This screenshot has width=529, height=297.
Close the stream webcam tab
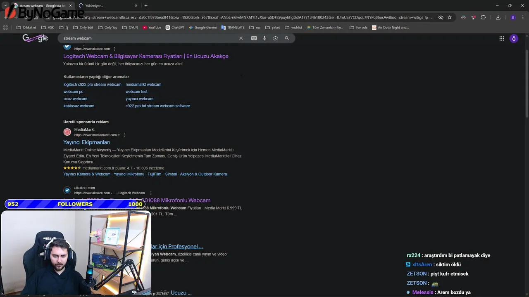coord(70,6)
